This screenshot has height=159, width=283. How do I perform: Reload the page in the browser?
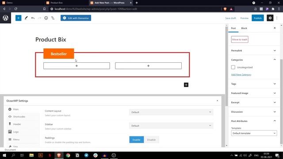click(x=16, y=9)
